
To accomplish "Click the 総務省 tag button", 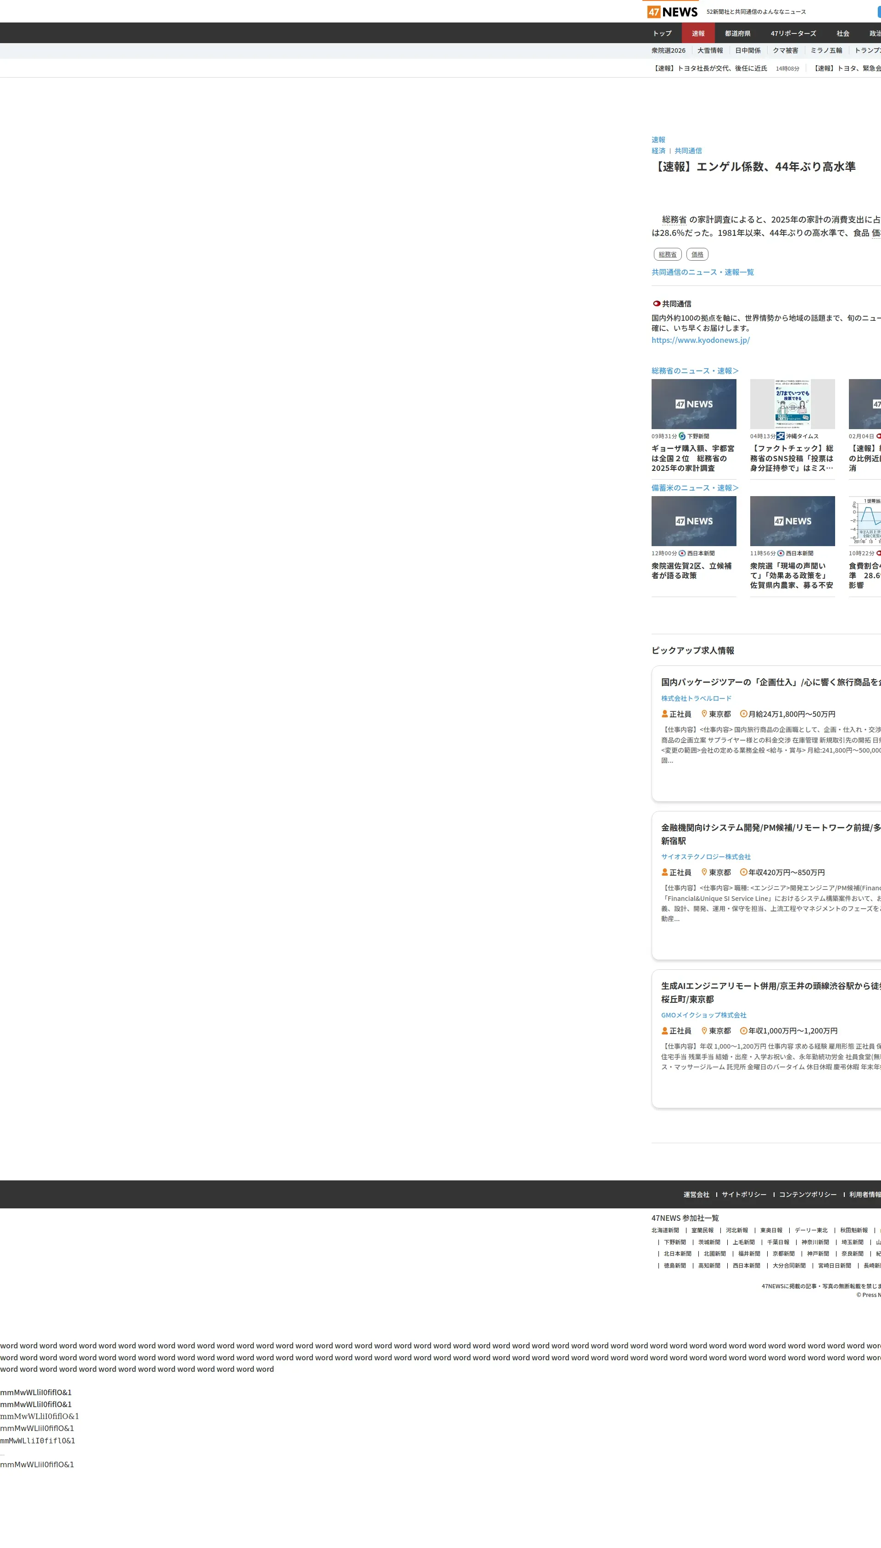I will (x=668, y=255).
